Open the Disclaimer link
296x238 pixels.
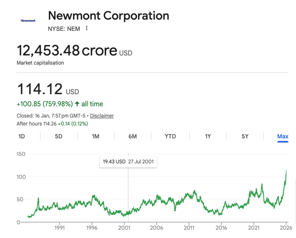pyautogui.click(x=102, y=116)
